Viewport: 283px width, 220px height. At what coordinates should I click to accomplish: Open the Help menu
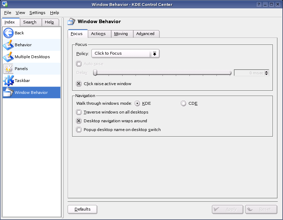coord(55,13)
